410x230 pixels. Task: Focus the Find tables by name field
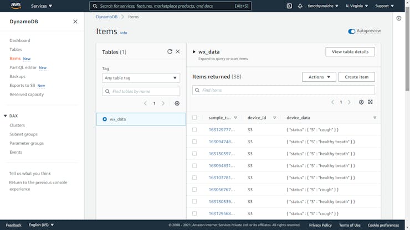pyautogui.click(x=141, y=91)
